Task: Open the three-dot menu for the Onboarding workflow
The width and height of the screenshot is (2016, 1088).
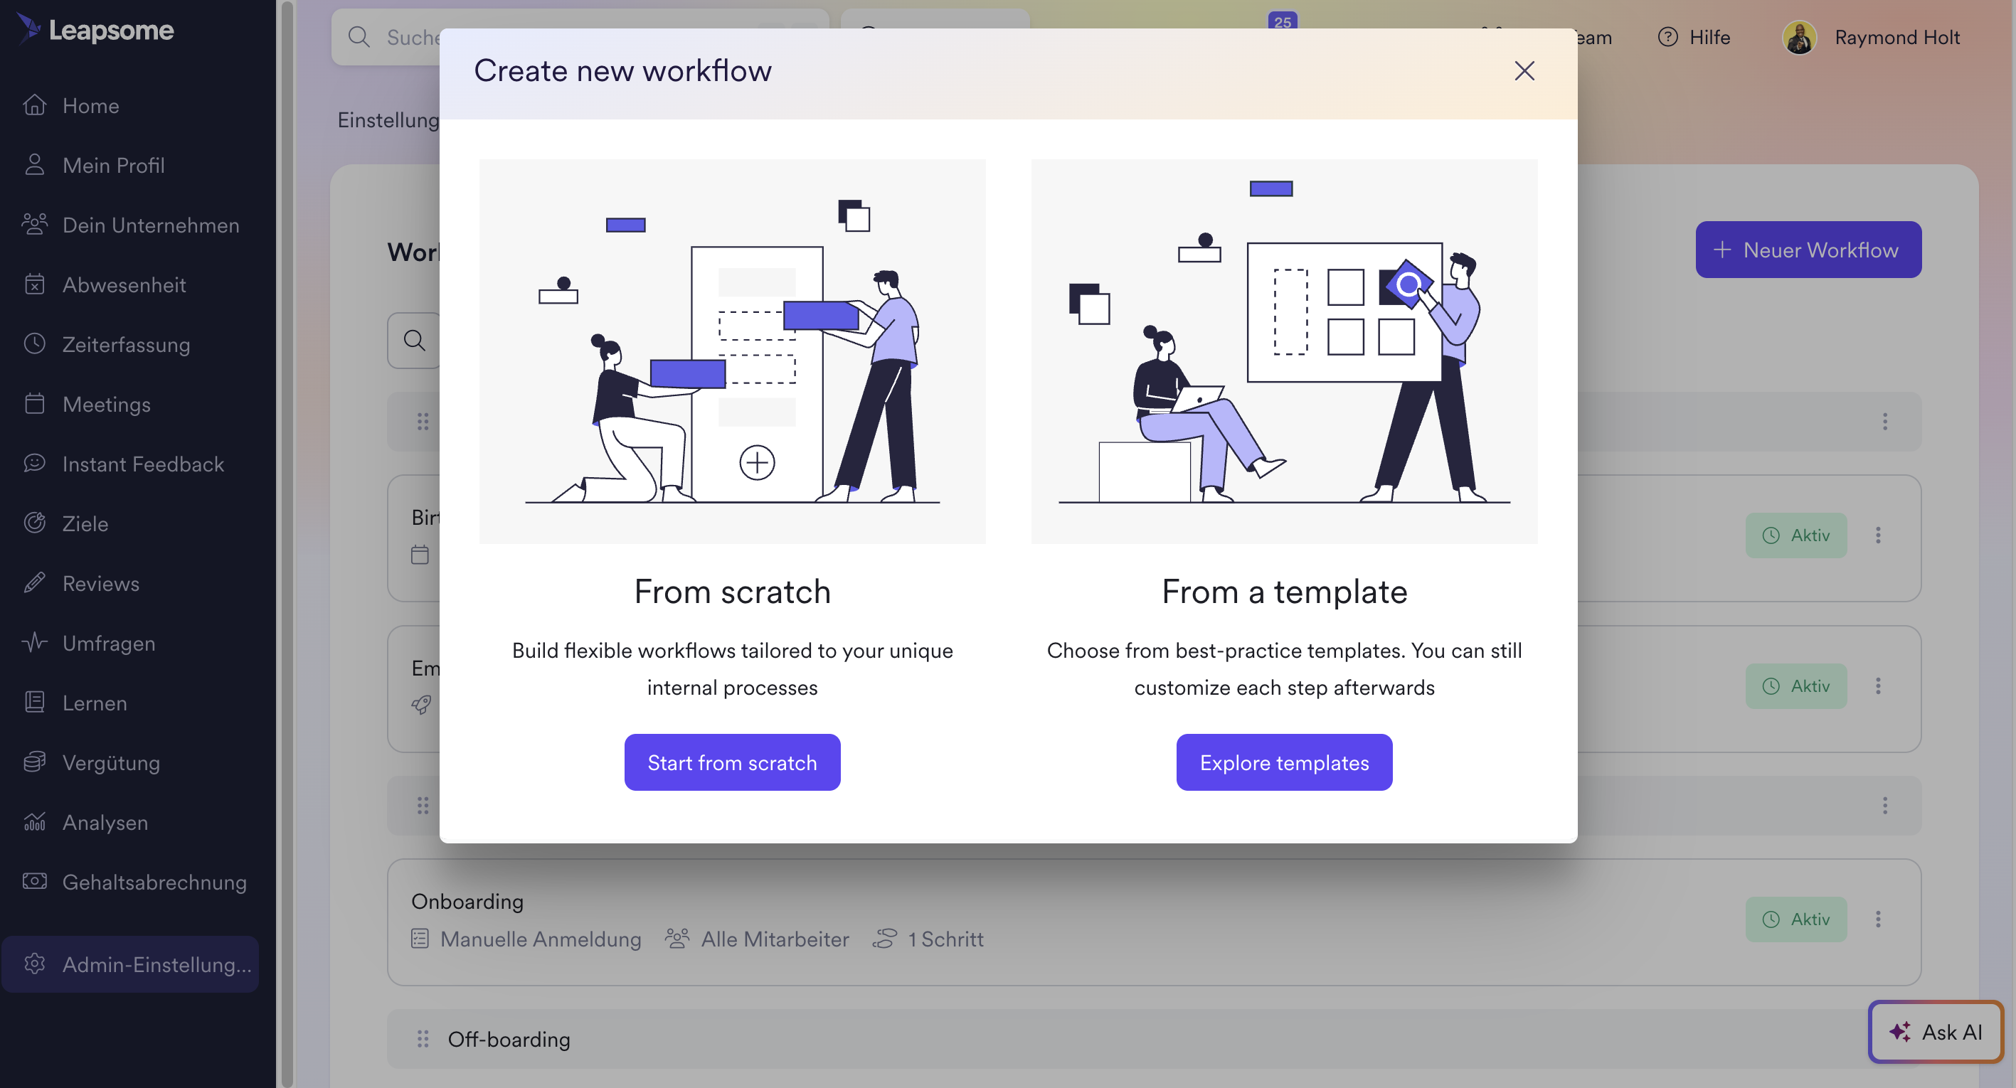Action: tap(1877, 919)
